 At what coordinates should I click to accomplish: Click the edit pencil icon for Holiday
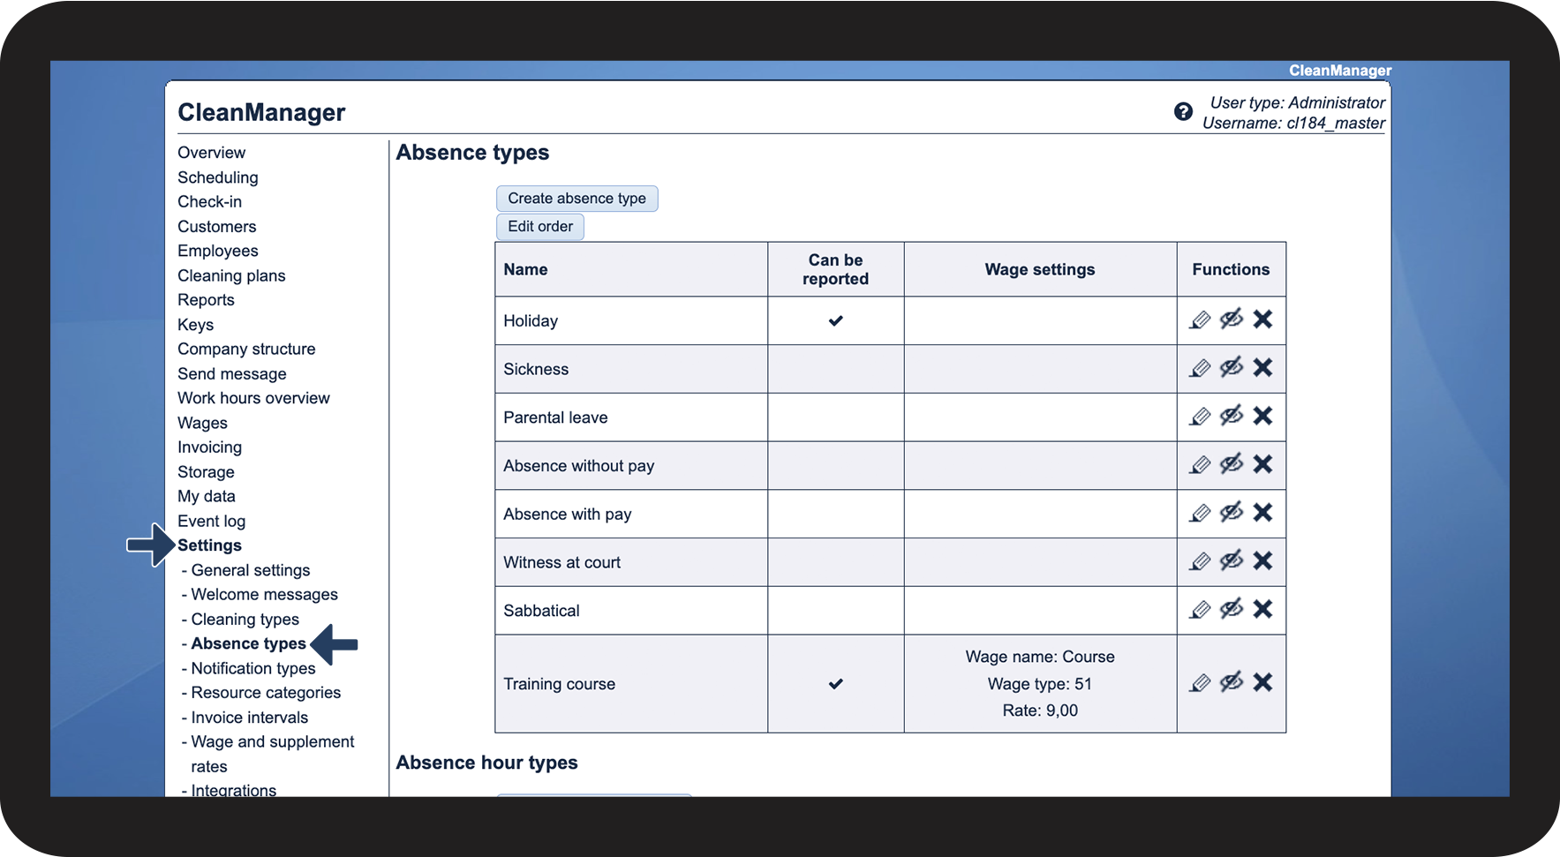pyautogui.click(x=1200, y=319)
